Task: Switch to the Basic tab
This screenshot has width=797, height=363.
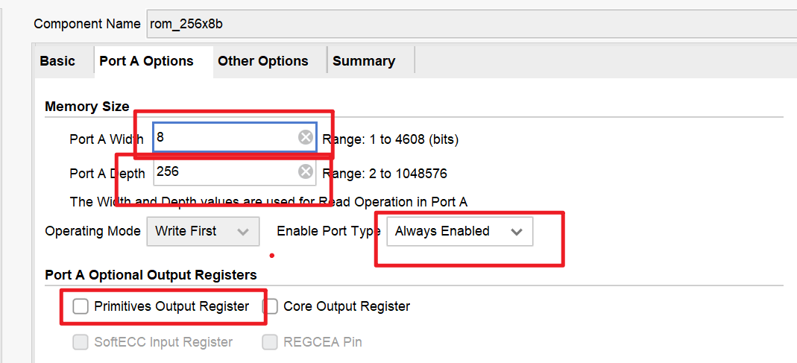Action: [57, 61]
